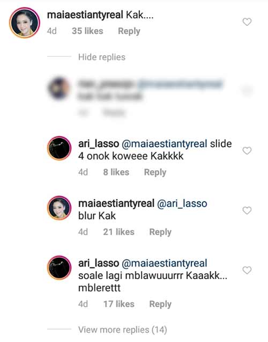Screen dimensions: 268x342
Task: Collapse thread with Hide replies
Action: [x=102, y=57]
